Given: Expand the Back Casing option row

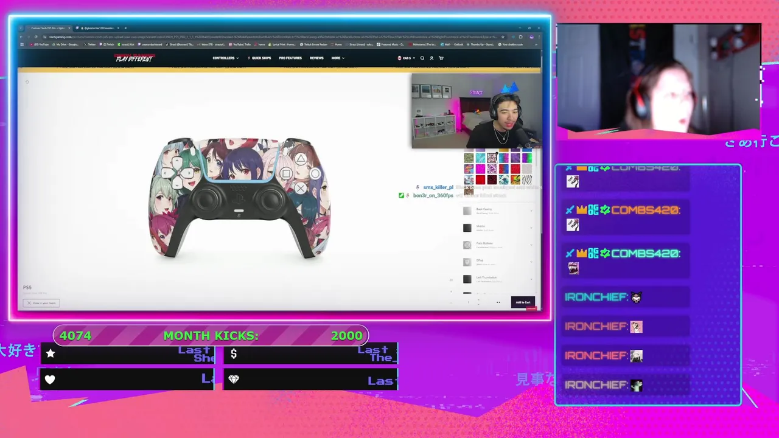Looking at the screenshot, I should tap(497, 210).
